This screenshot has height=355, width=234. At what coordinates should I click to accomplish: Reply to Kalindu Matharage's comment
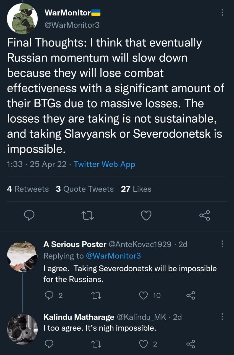[49, 344]
